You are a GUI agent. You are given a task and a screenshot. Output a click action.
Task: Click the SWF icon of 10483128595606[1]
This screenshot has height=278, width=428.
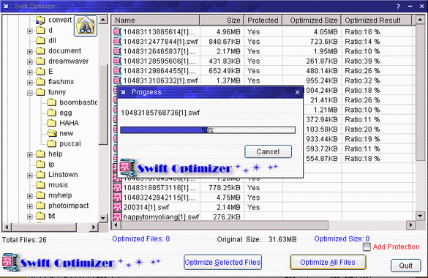[x=117, y=61]
